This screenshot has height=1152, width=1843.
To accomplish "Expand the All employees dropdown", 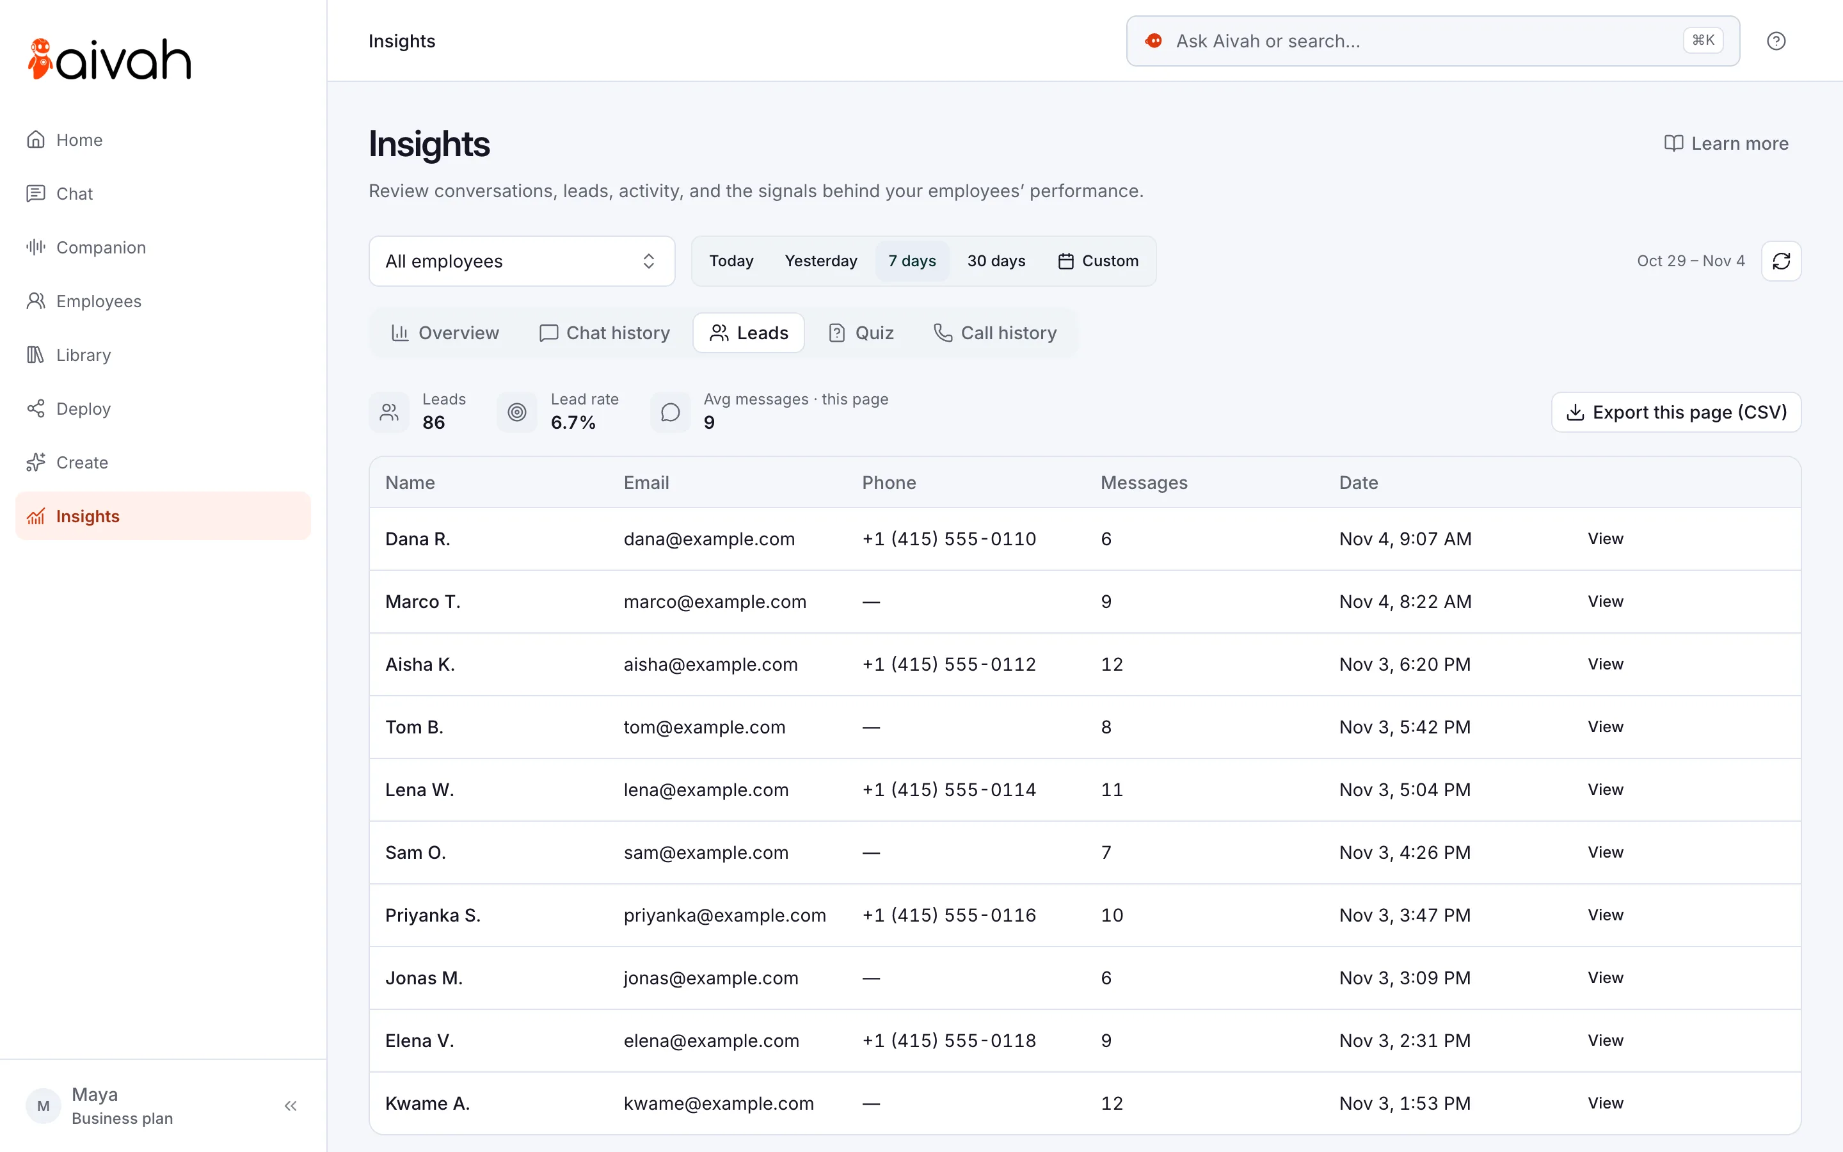I will [x=522, y=261].
